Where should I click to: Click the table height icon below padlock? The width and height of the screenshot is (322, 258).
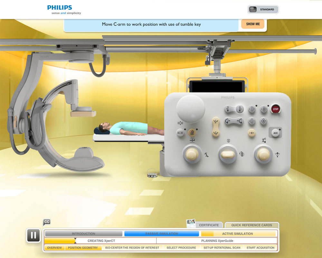point(192,141)
